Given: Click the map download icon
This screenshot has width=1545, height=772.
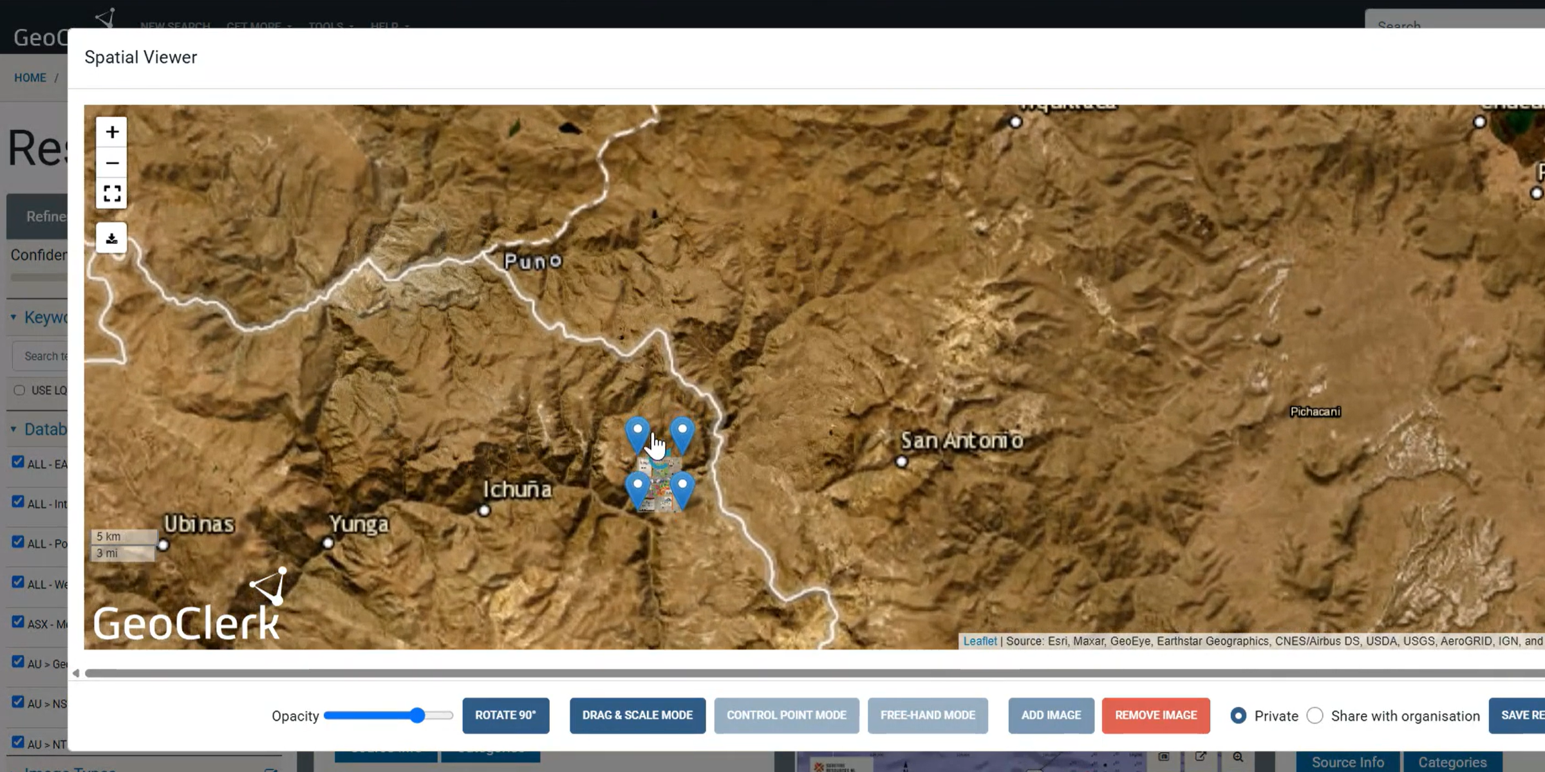Looking at the screenshot, I should tap(111, 239).
